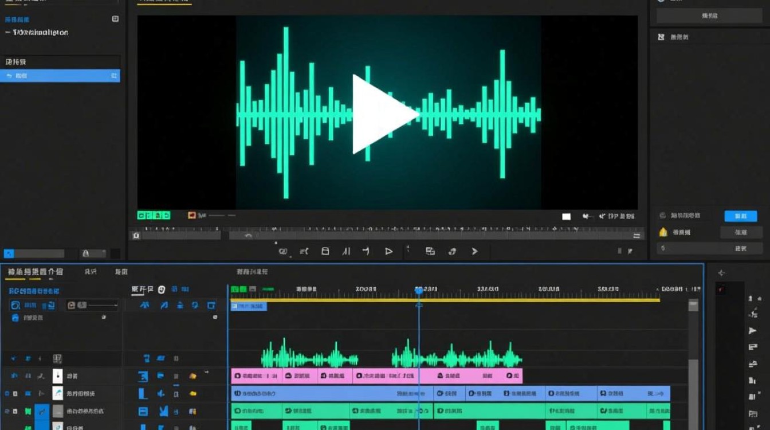Click the small red icon right of the timeline
The height and width of the screenshot is (430, 770).
point(721,290)
